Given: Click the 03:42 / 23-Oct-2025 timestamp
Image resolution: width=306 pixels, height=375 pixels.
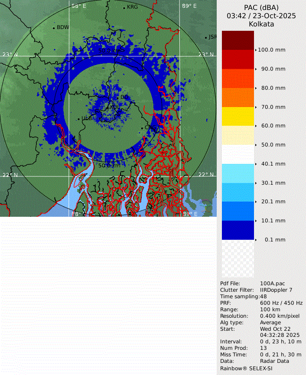Looking at the screenshot, I should point(261,16).
